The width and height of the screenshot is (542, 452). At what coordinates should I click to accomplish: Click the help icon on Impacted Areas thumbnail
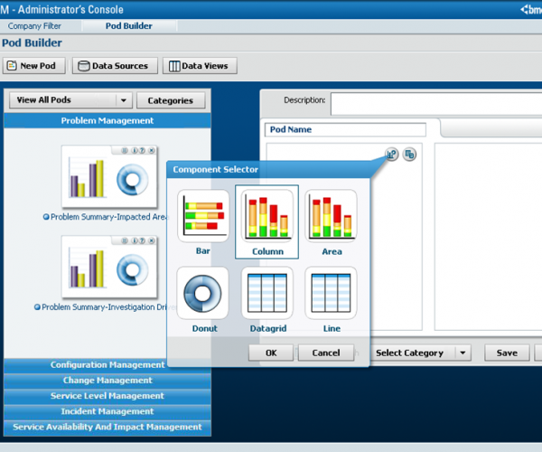coord(142,150)
